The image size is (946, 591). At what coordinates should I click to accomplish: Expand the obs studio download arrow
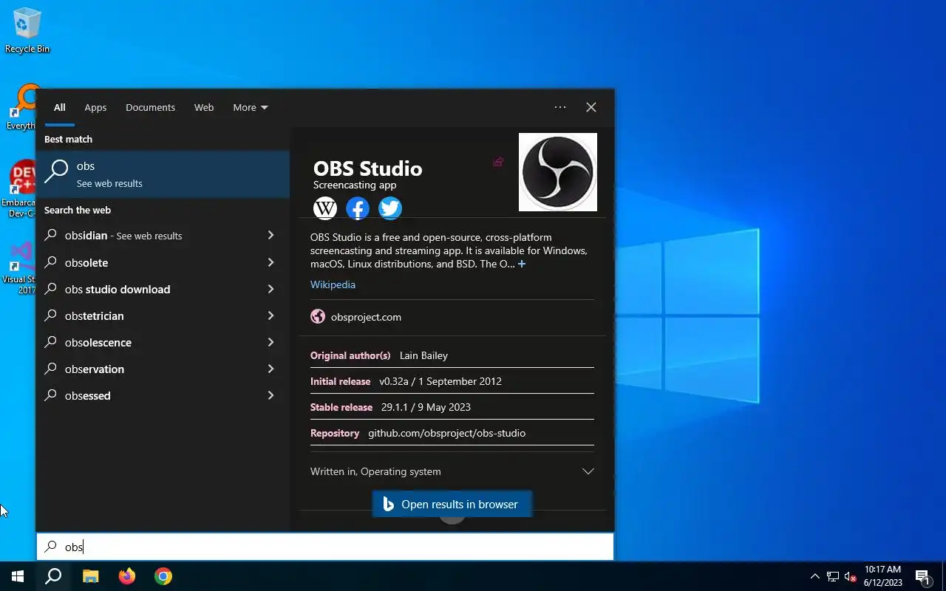click(x=270, y=289)
